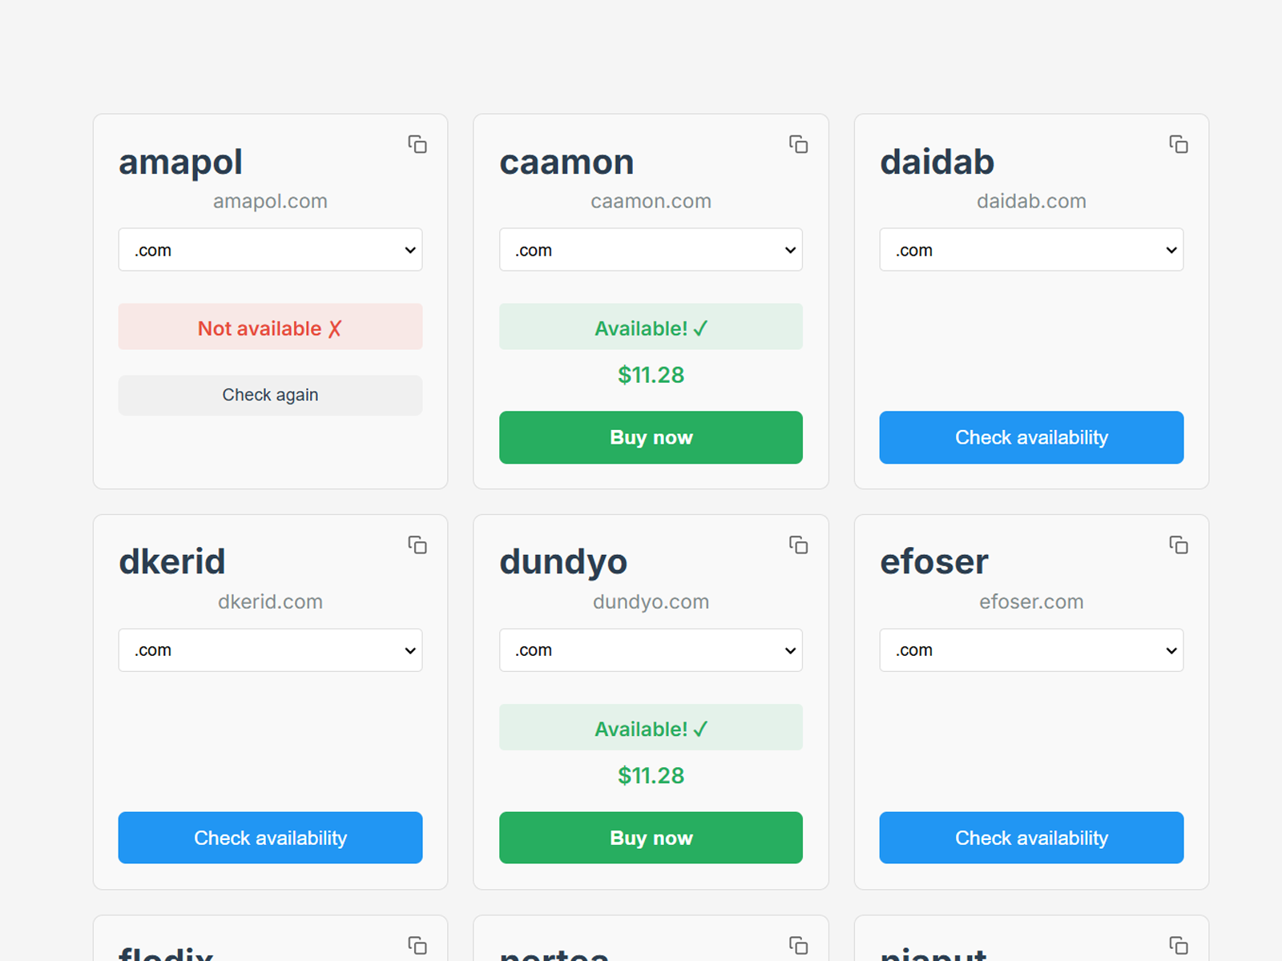
Task: Copy the efoser domain name
Action: pos(1179,545)
